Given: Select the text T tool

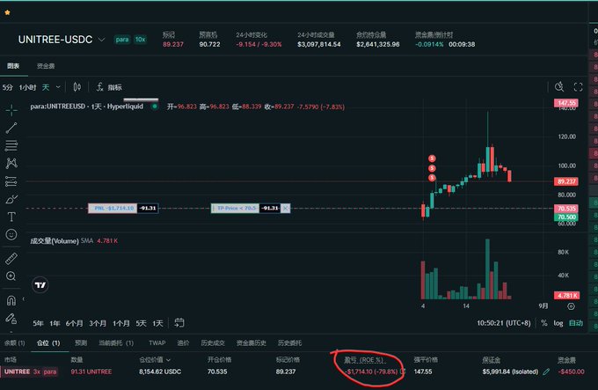Looking at the screenshot, I should pyautogui.click(x=11, y=217).
